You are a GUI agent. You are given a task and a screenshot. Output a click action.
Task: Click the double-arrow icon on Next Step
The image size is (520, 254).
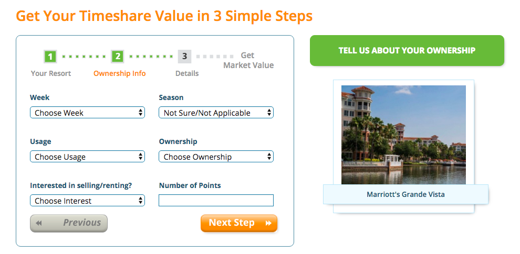(x=268, y=223)
